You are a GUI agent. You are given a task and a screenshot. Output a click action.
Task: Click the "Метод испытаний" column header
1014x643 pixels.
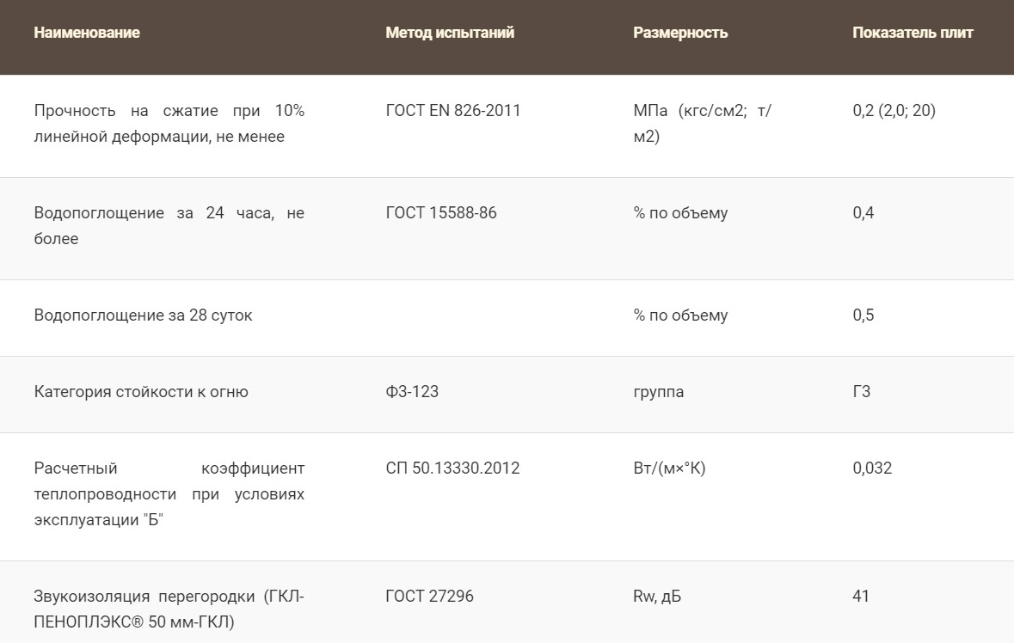coord(450,33)
